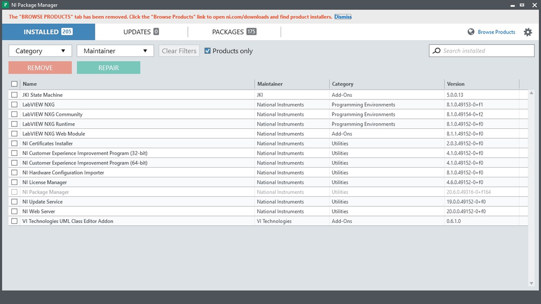The image size is (541, 304).
Task: Click version 2.0.3.49152-0+f0 cell
Action: pyautogui.click(x=465, y=143)
